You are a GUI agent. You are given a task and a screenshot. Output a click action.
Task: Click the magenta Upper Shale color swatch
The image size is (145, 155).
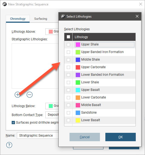tap(78, 45)
